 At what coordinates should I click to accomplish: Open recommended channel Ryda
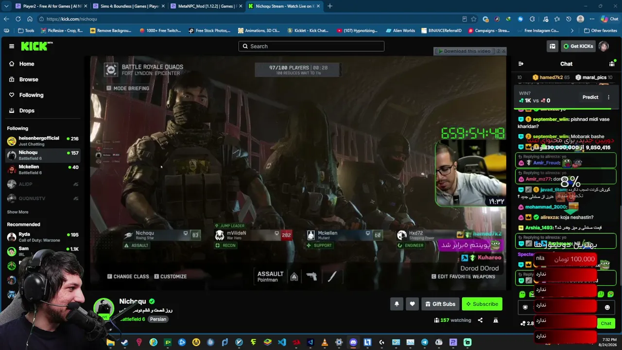pos(43,237)
